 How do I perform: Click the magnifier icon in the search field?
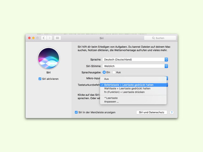point(153,38)
